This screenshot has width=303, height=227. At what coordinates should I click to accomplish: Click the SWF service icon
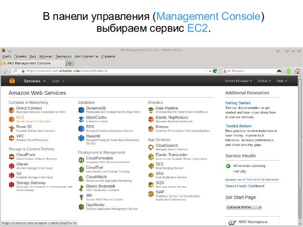point(151,194)
